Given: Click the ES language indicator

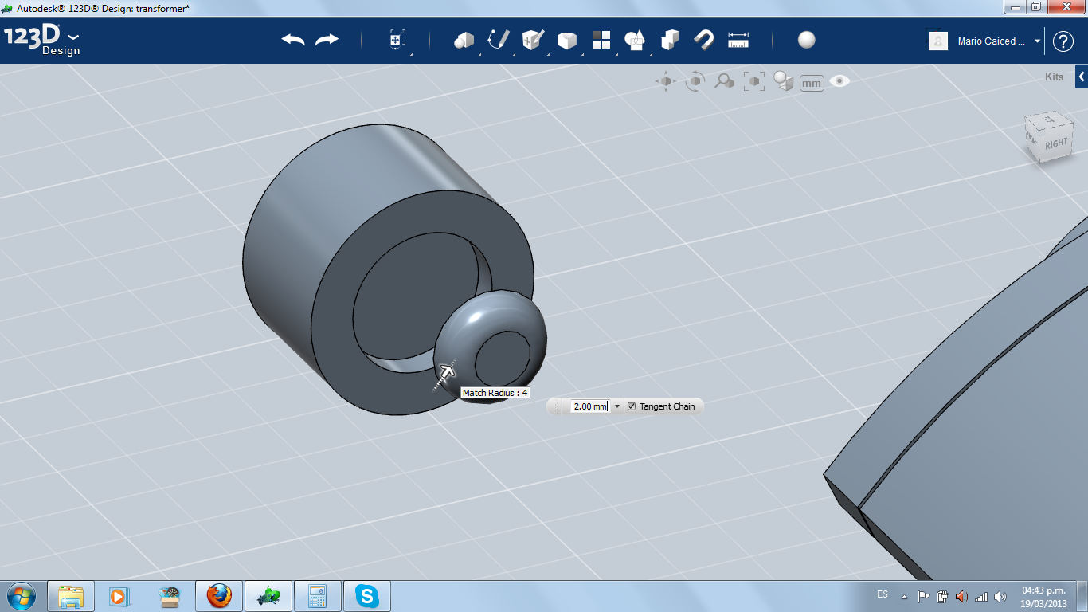Looking at the screenshot, I should click(x=883, y=594).
